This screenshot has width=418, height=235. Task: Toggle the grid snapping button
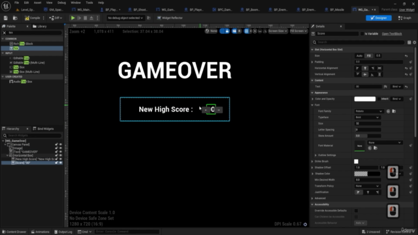247,31
